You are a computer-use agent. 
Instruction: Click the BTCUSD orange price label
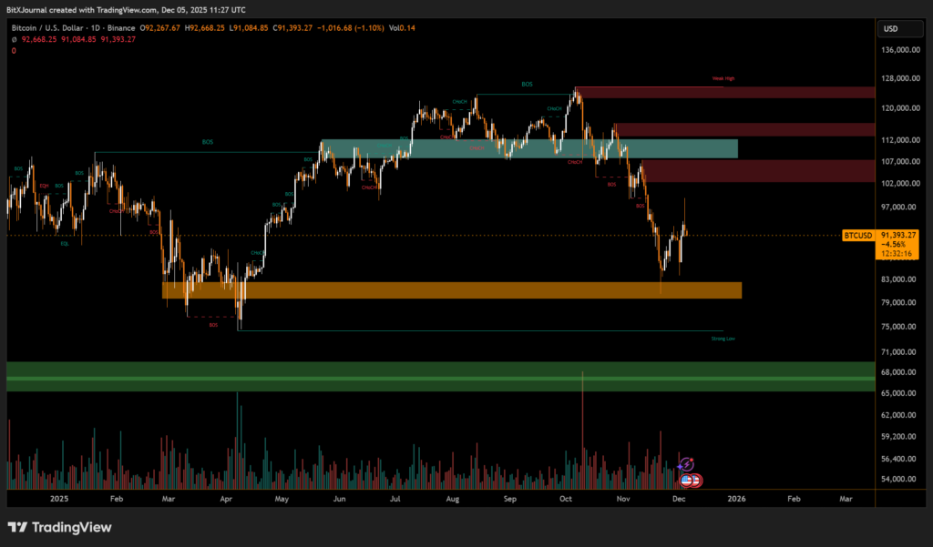(x=858, y=235)
